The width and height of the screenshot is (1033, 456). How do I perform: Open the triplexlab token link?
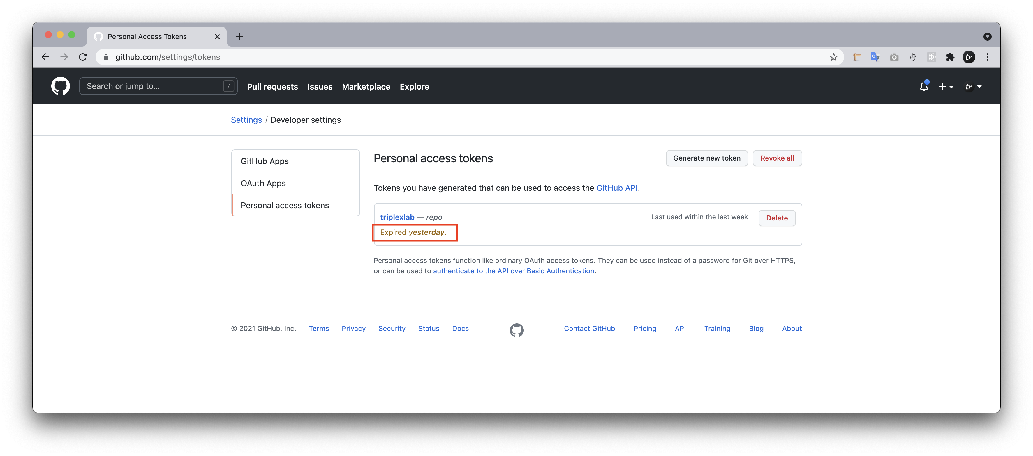pyautogui.click(x=397, y=217)
